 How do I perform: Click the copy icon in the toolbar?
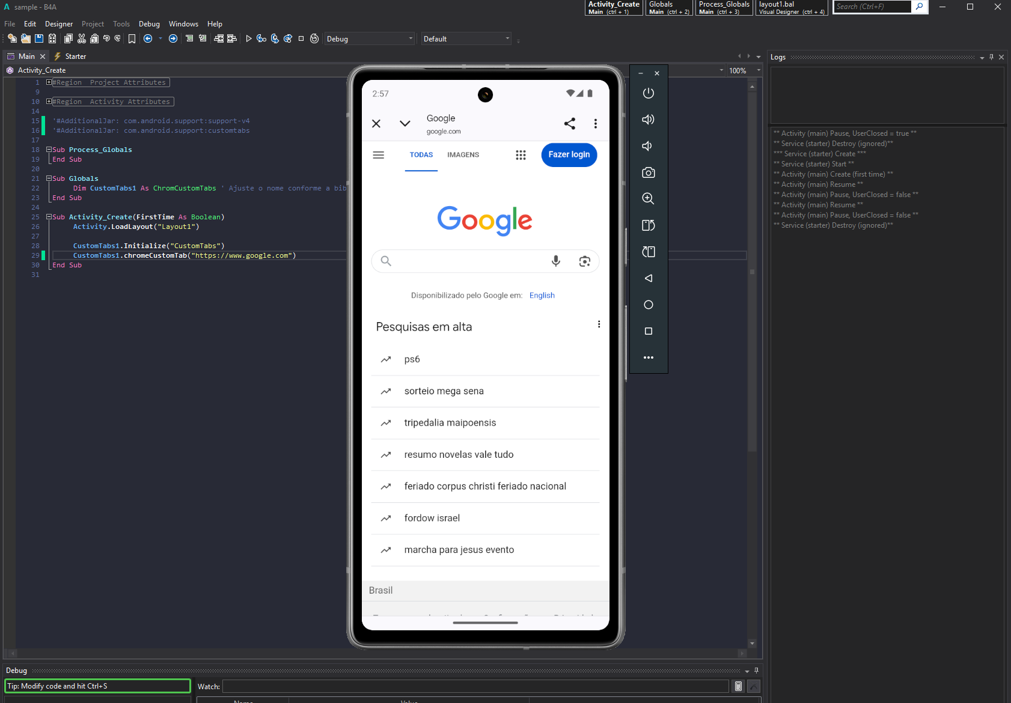(x=68, y=38)
